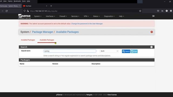Click the shield tracking protection icon

25,11
